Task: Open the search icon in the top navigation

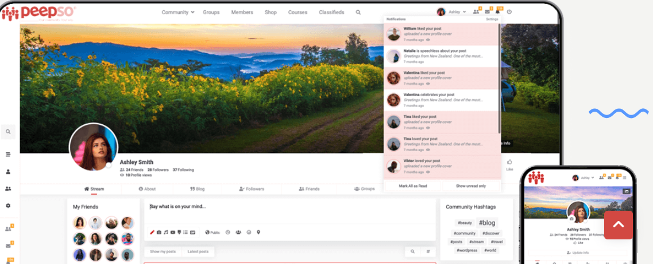Action: tap(358, 13)
